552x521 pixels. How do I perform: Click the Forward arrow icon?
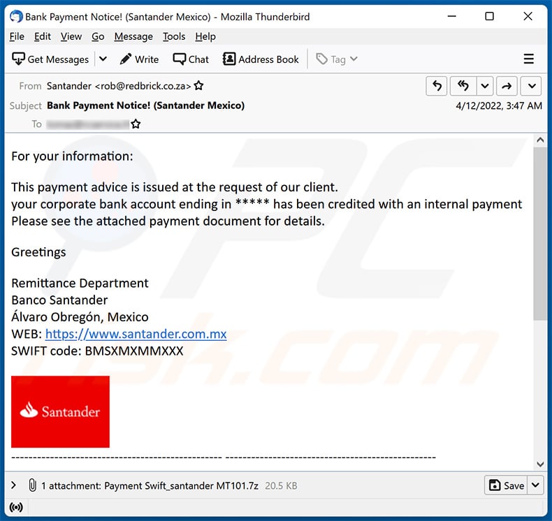507,86
